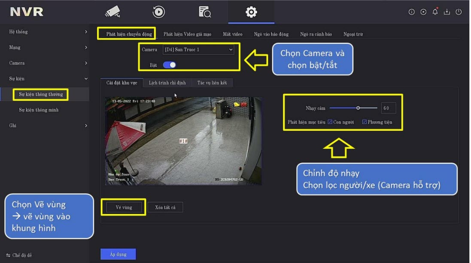Click the settings gear icon

(x=251, y=12)
